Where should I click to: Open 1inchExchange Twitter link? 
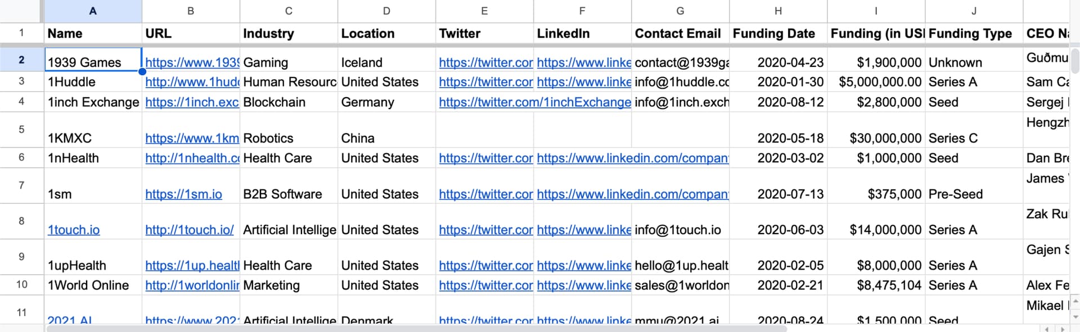pos(535,102)
